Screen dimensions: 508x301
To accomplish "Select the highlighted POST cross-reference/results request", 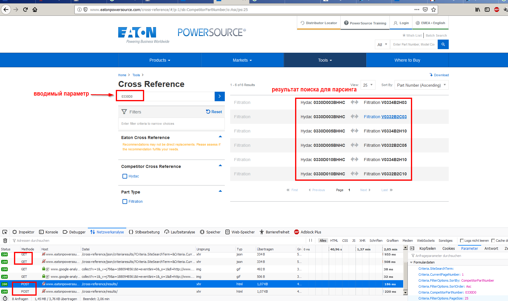I will pos(202,284).
